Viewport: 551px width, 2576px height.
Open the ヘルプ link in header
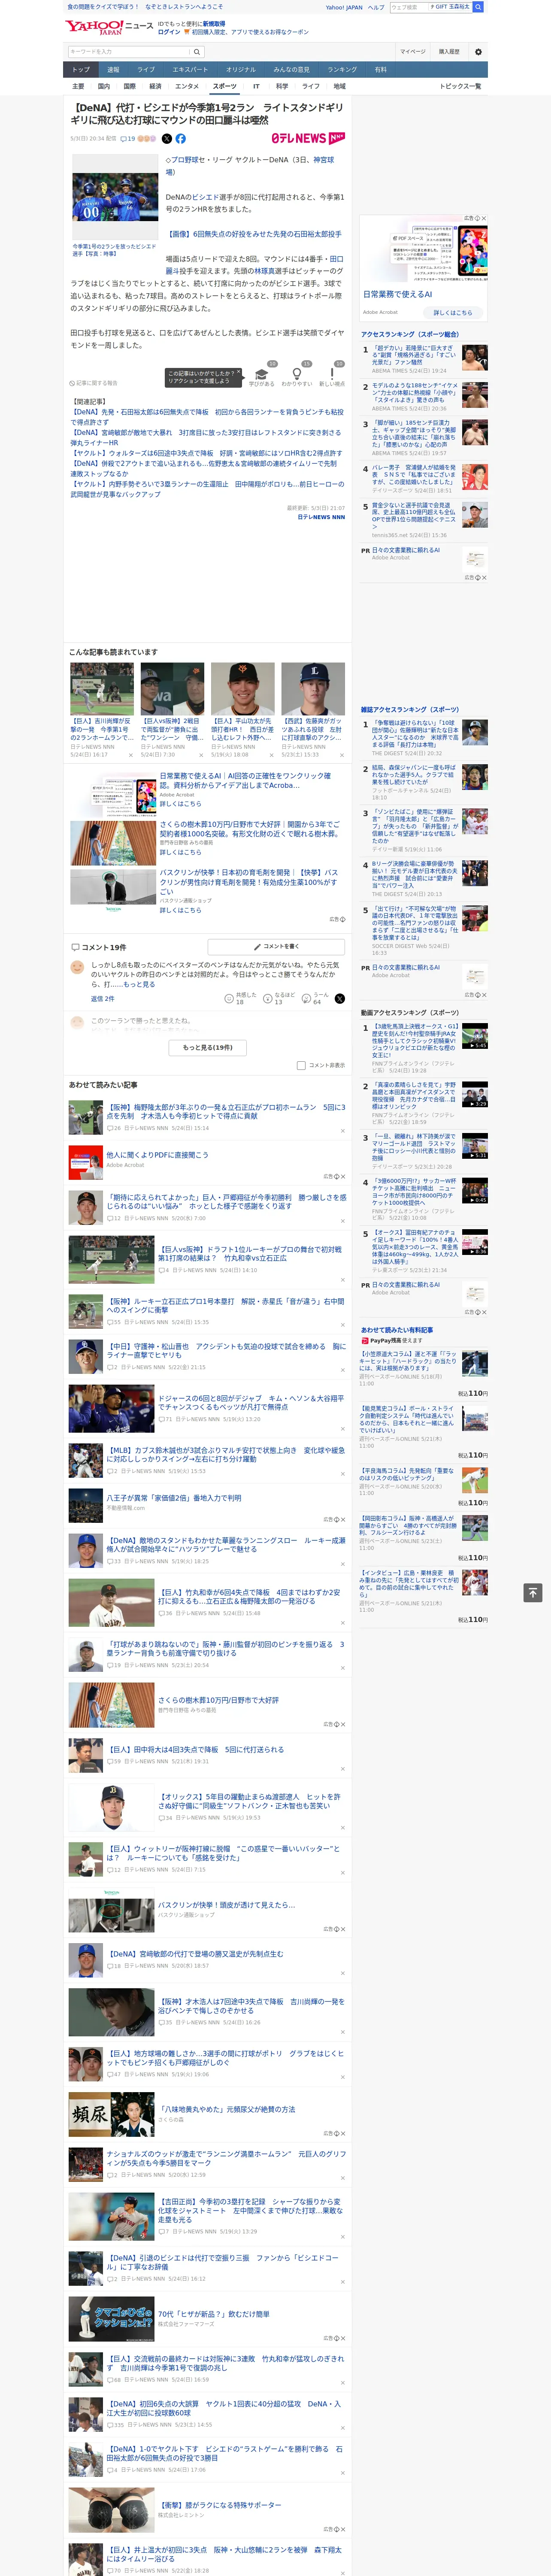pyautogui.click(x=376, y=7)
